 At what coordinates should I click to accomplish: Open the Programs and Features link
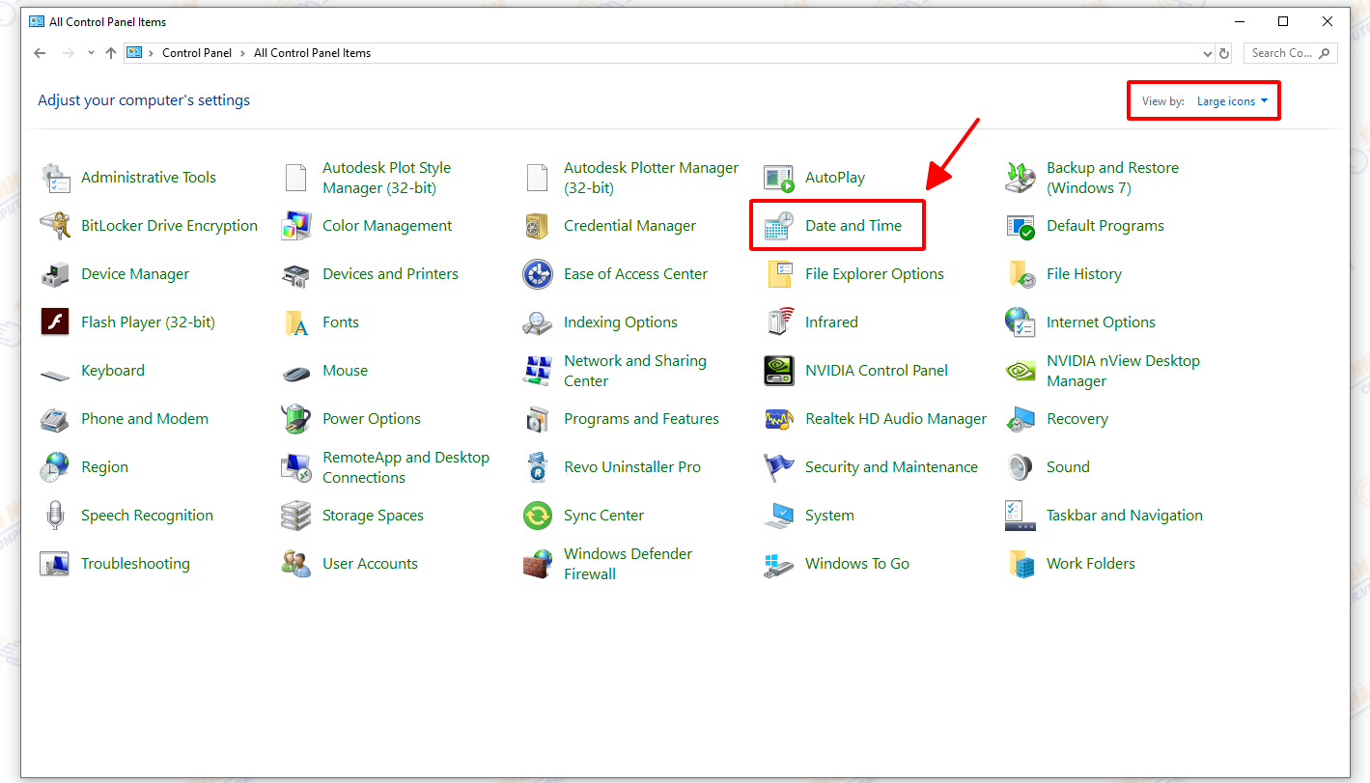click(x=641, y=419)
